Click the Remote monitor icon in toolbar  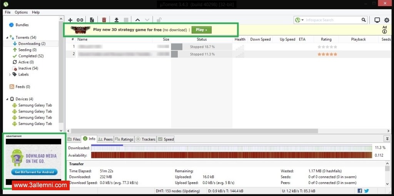click(377, 20)
